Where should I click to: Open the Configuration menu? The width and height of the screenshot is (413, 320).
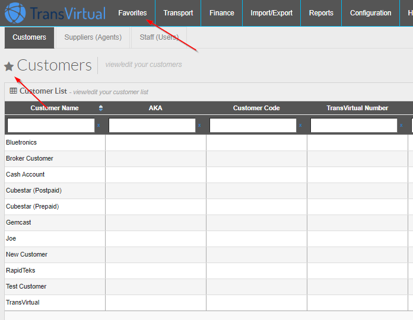point(370,13)
